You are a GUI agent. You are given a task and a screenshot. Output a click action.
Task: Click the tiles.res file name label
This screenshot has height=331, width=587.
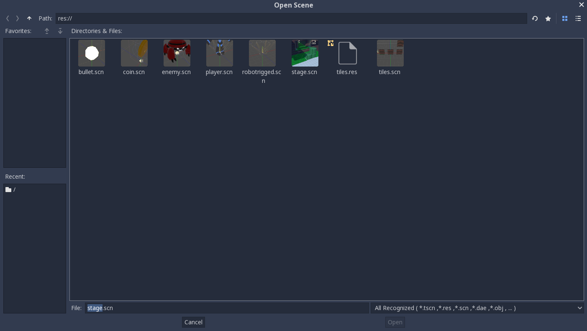click(x=347, y=72)
